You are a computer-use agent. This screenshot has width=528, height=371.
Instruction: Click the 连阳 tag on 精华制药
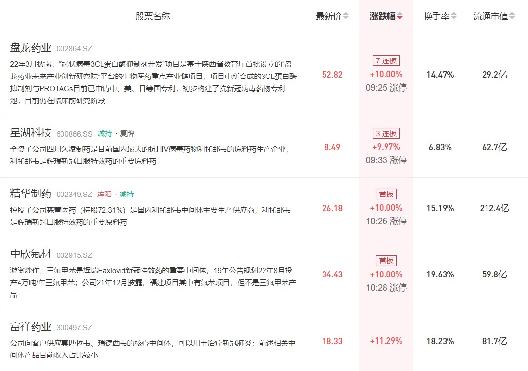104,195
